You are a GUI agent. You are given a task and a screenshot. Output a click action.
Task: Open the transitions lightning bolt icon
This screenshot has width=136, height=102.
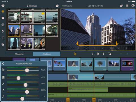3,31
